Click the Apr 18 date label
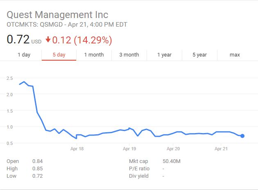This screenshot has width=258, height=190. [77, 149]
